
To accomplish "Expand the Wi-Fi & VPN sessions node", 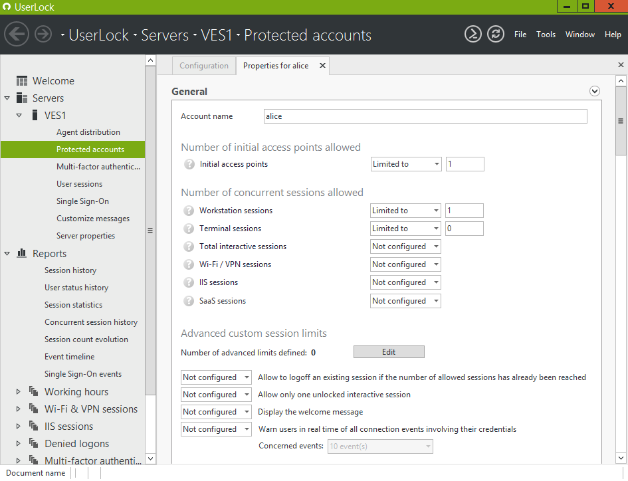I will pyautogui.click(x=19, y=409).
